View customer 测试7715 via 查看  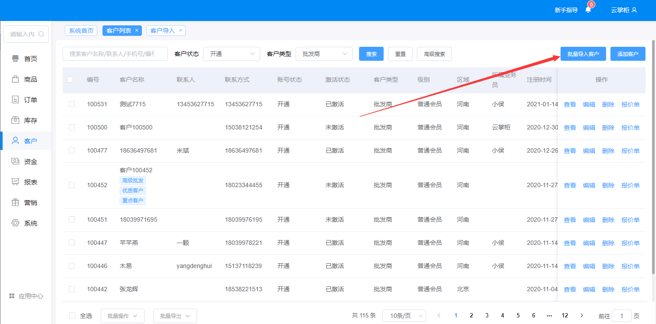(570, 105)
